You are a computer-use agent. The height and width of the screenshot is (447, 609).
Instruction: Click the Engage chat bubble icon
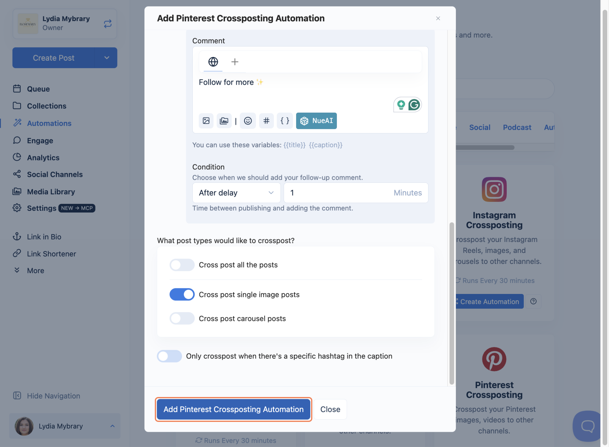click(x=17, y=140)
